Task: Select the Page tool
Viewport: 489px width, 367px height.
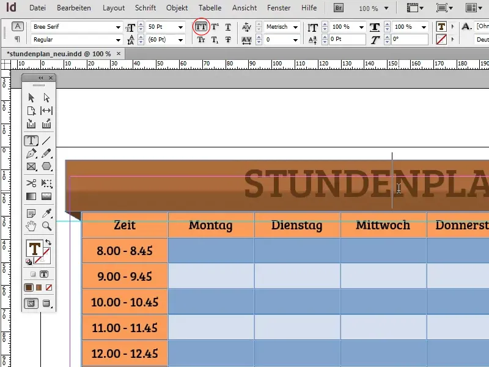Action: [31, 111]
